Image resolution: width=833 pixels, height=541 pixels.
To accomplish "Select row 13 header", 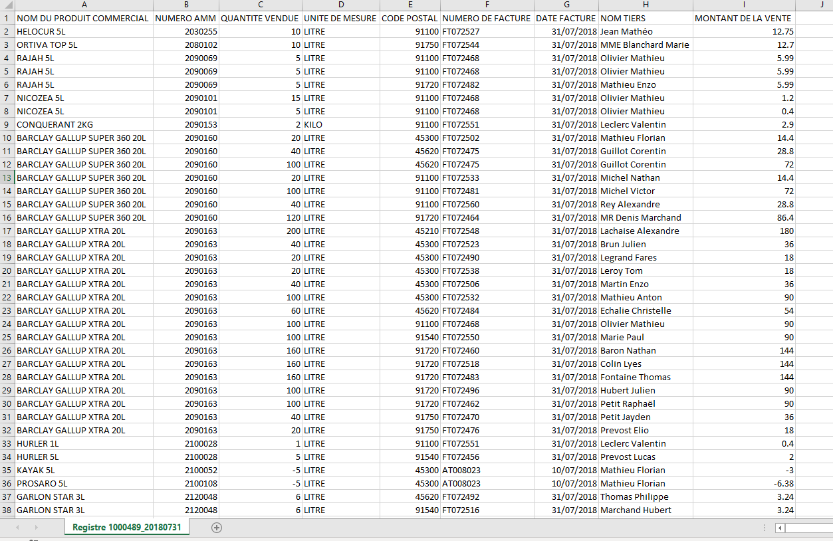I will click(7, 177).
